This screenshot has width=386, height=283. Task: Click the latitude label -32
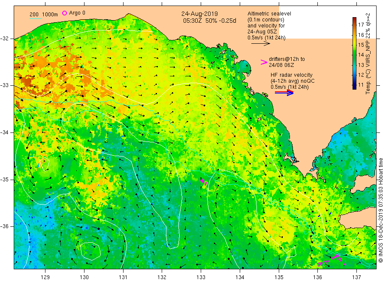[x=4, y=39]
